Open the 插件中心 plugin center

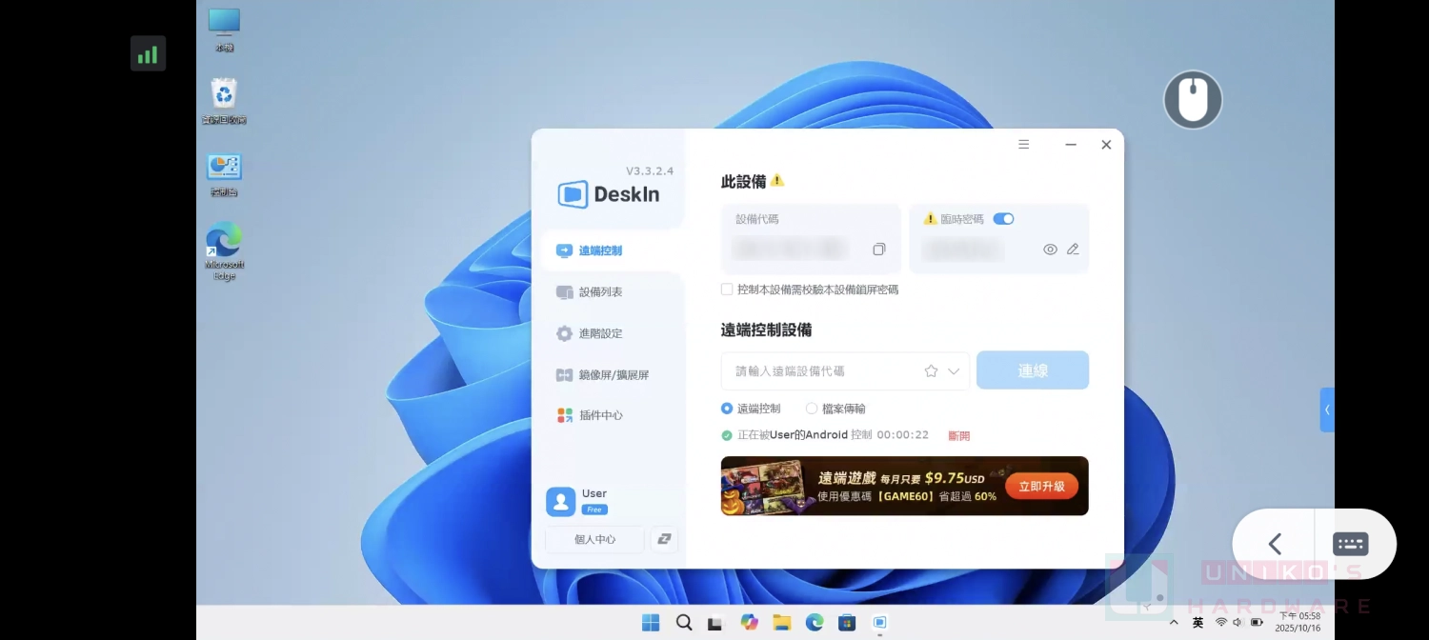pyautogui.click(x=600, y=415)
